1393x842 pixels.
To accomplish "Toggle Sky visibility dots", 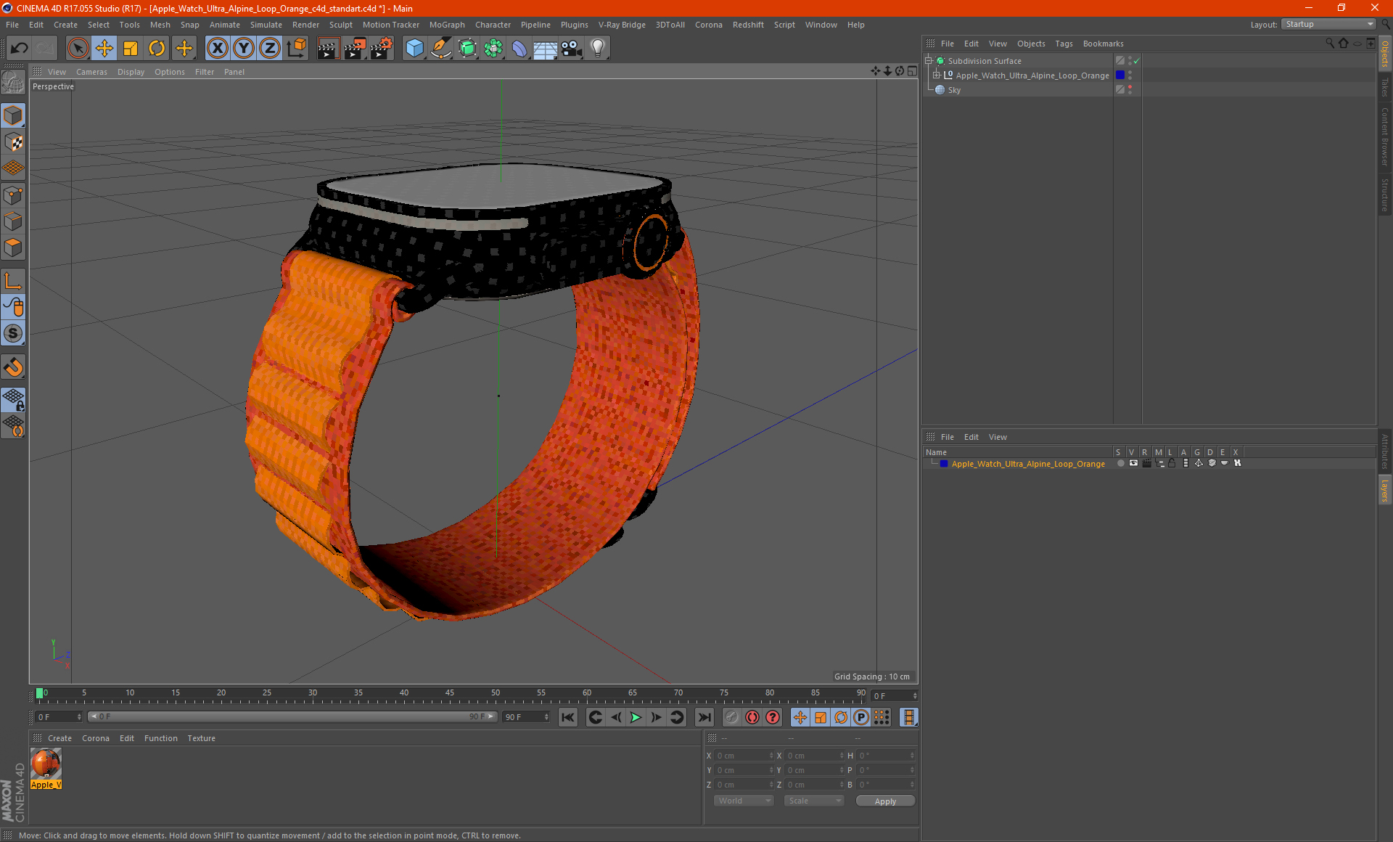I will click(1130, 90).
